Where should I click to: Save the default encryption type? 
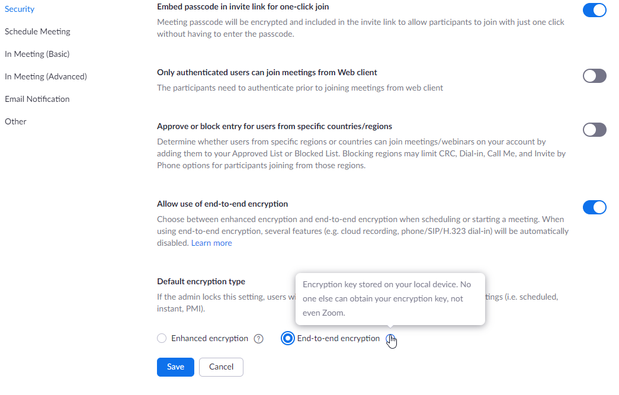click(x=175, y=367)
